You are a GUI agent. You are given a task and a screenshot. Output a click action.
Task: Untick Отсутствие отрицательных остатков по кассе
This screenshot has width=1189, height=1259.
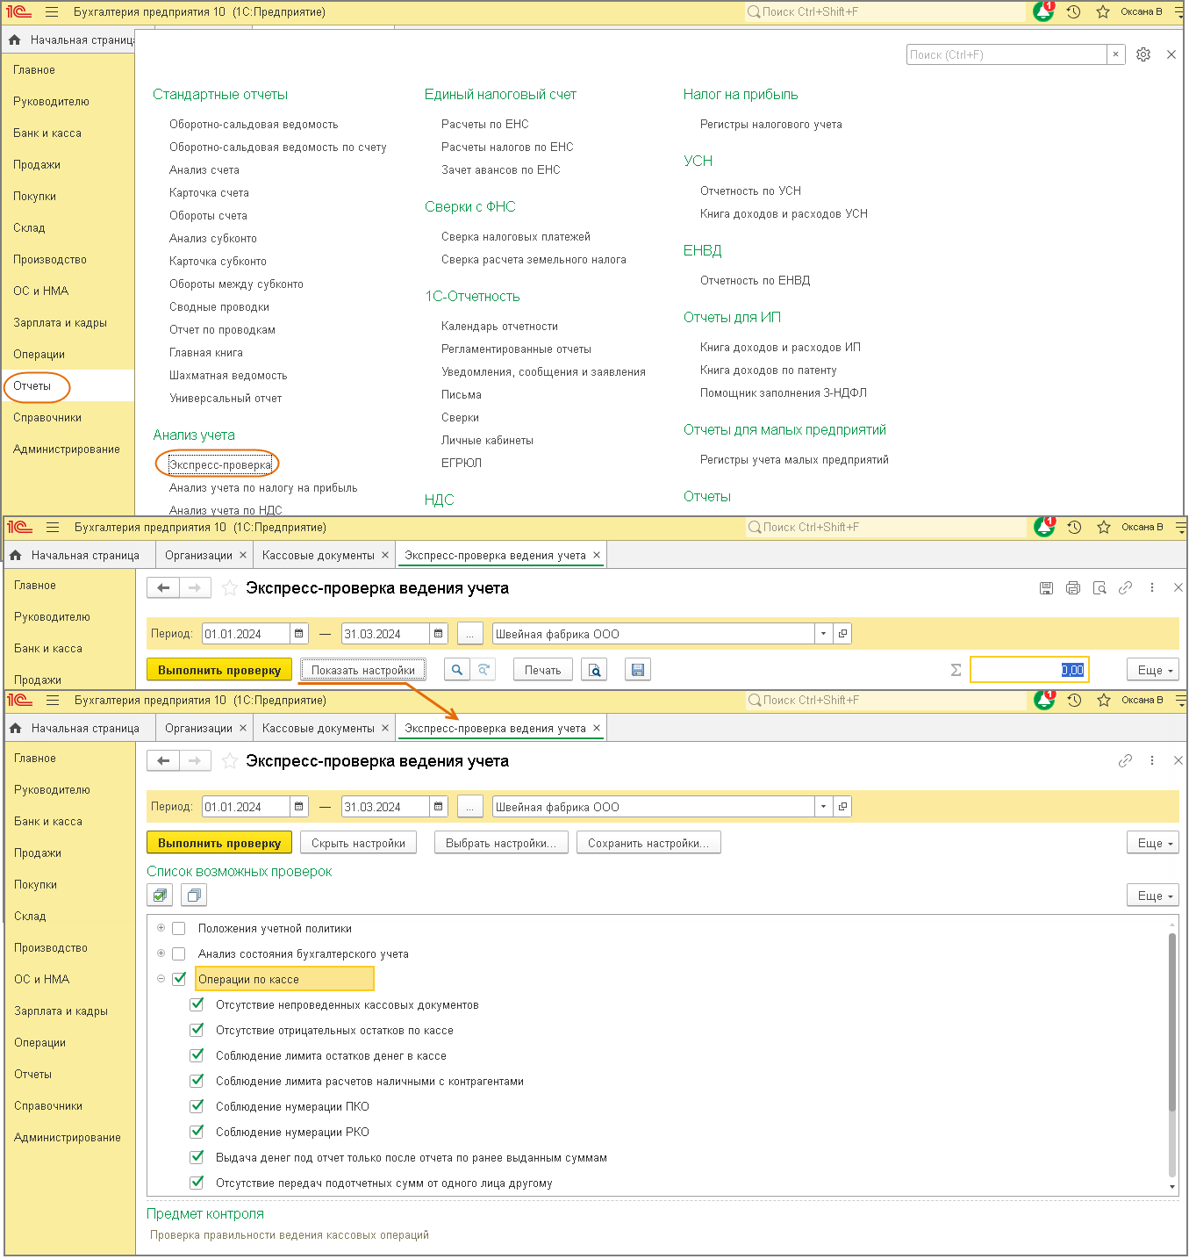point(197,1030)
